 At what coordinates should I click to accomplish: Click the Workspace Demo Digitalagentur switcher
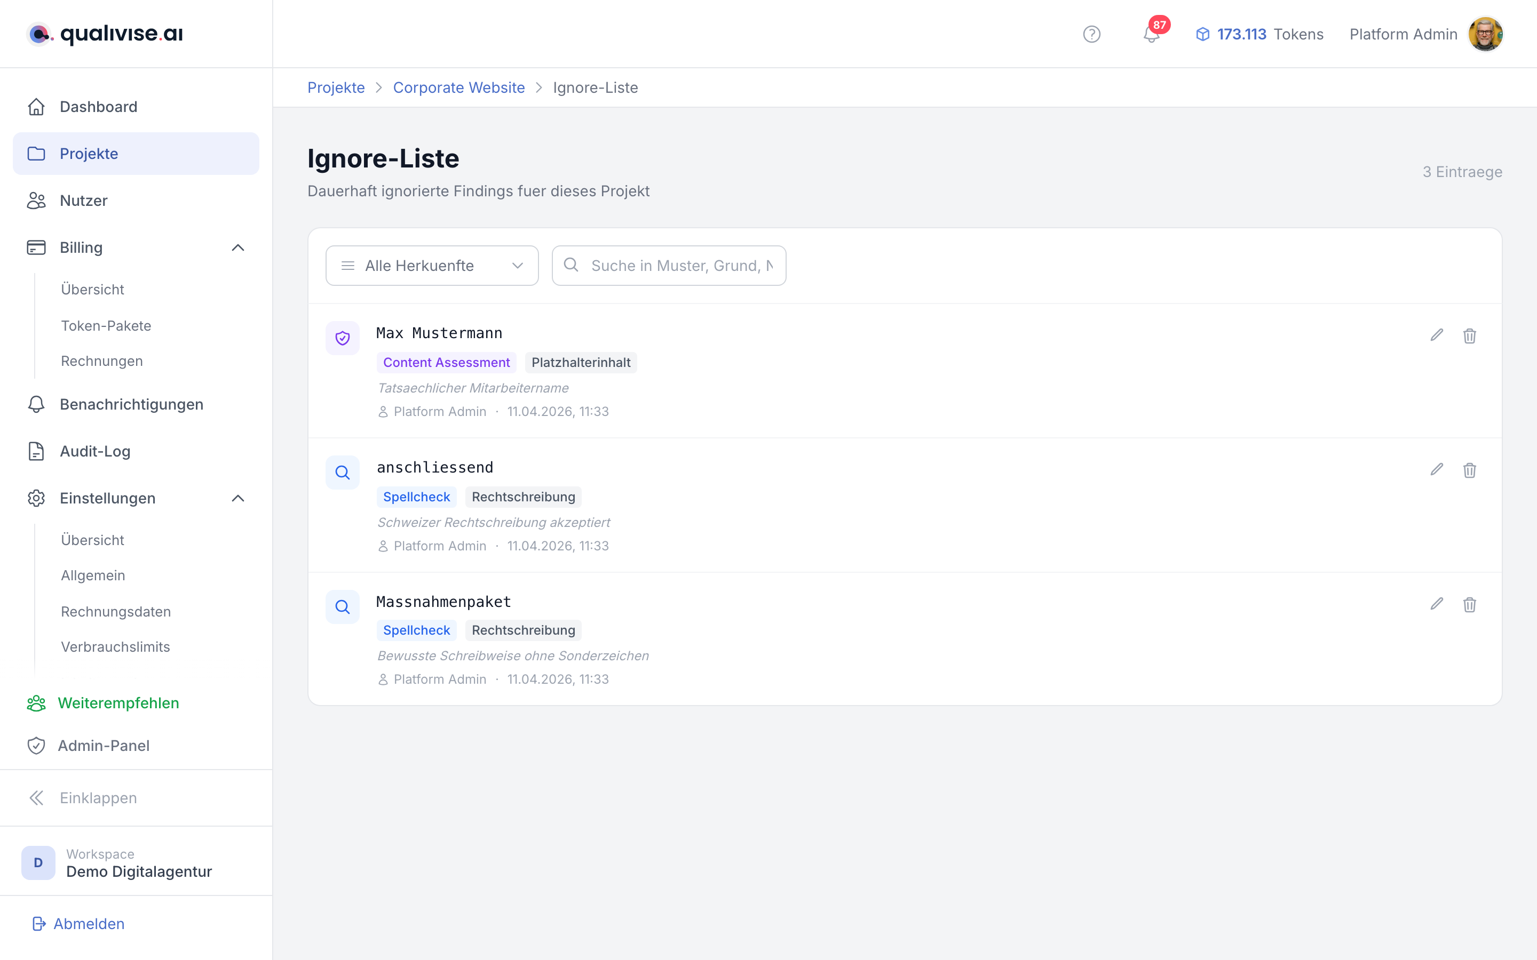(x=136, y=863)
